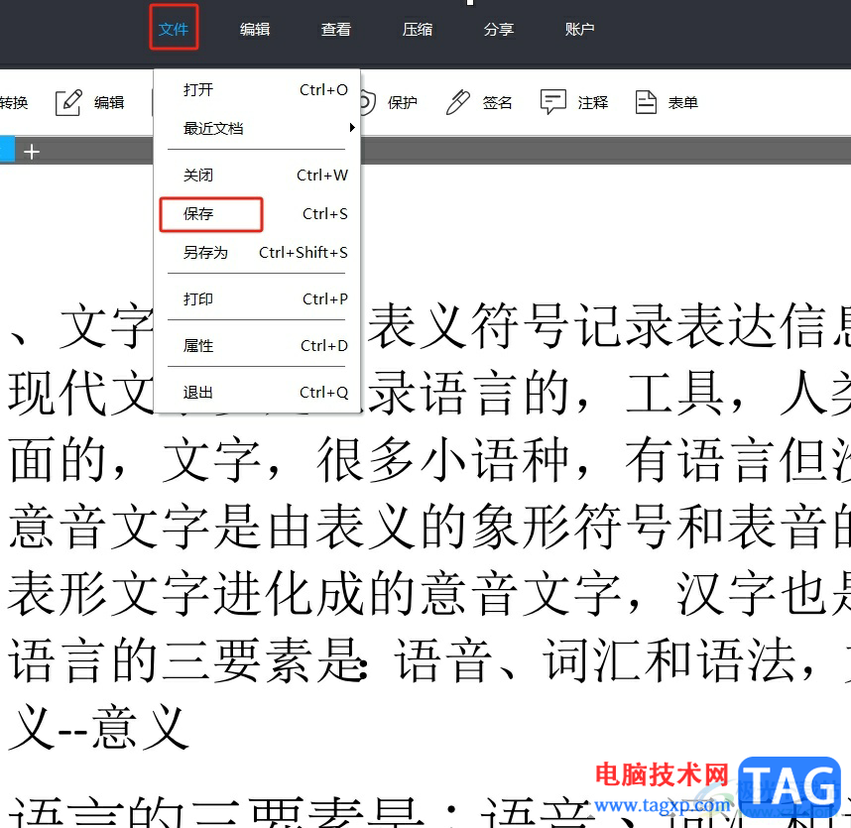Viewport: 851px width, 828px height.
Task: Click the 签名 pen icon
Action: click(x=457, y=102)
